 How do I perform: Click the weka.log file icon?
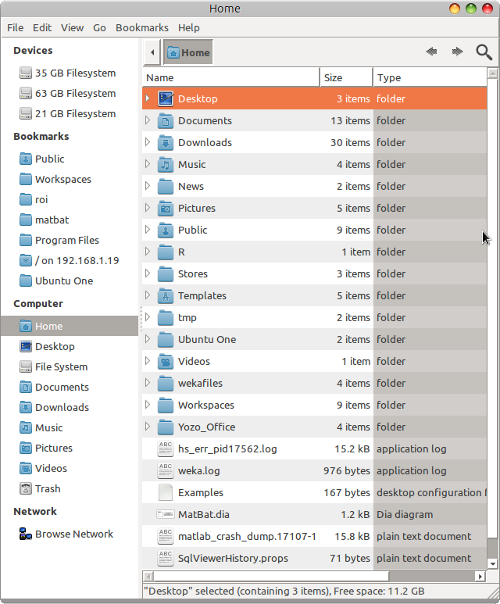[166, 470]
